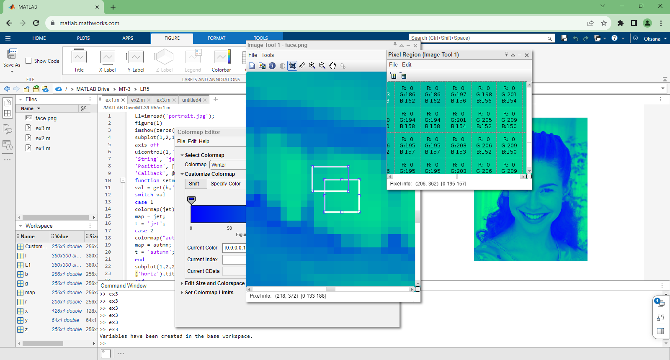Expand Edit Size and Colorspace section
670x360 pixels.
[x=182, y=283]
